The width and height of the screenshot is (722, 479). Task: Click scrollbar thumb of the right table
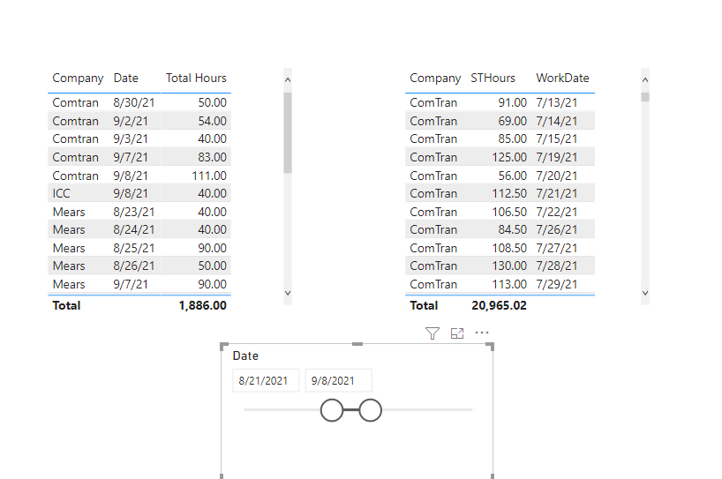(x=645, y=97)
